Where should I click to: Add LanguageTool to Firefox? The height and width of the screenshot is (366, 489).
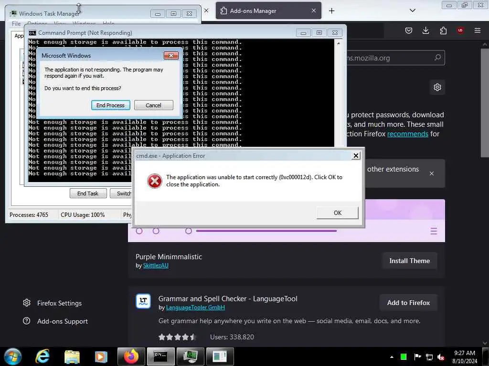pyautogui.click(x=408, y=303)
